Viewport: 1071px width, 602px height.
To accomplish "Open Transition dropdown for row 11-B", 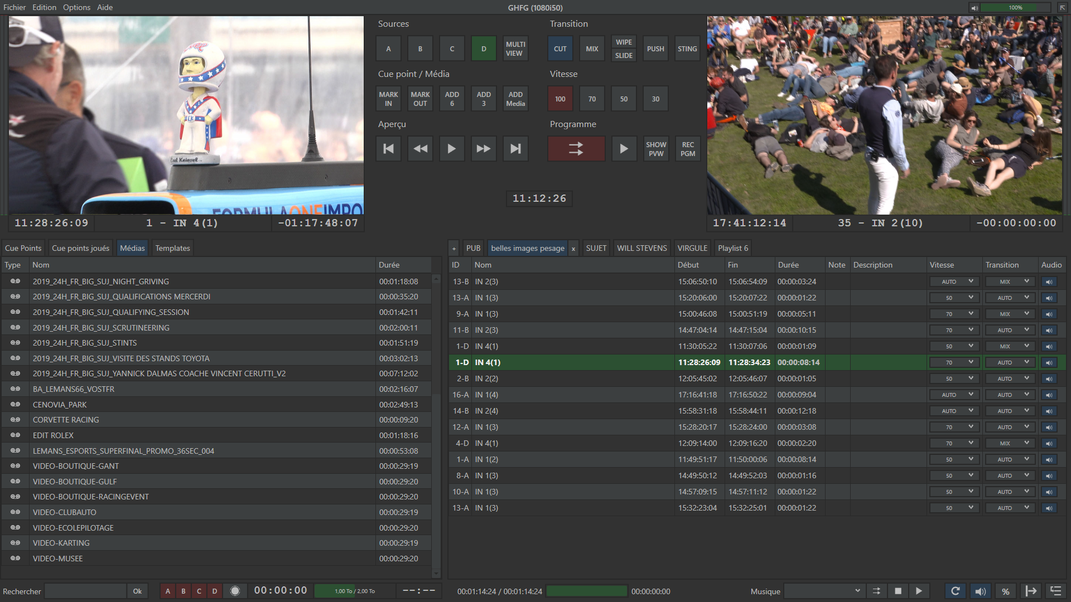I will pyautogui.click(x=1010, y=331).
